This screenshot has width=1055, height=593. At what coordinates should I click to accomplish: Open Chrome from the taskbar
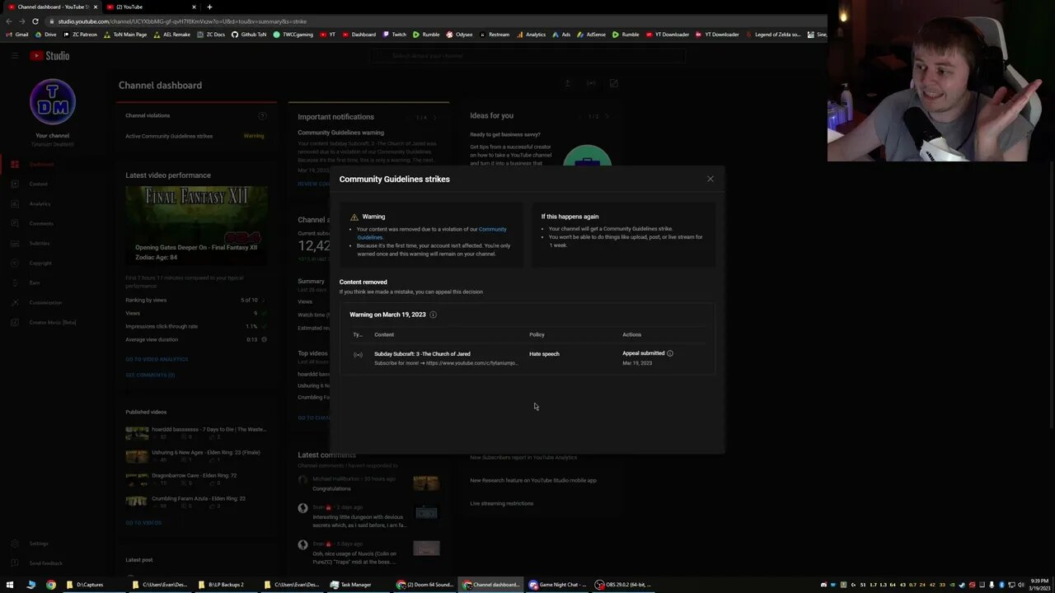(51, 585)
